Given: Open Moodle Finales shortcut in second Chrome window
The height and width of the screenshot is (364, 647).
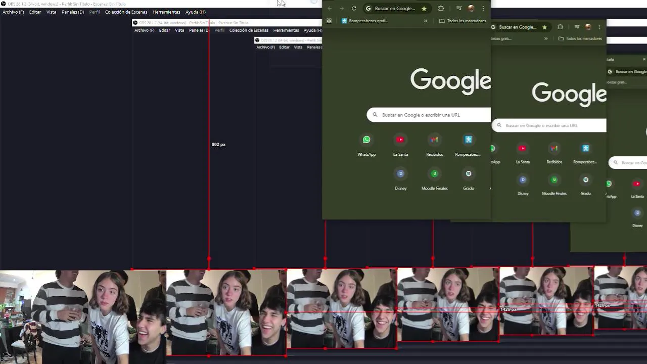Looking at the screenshot, I should click(554, 185).
